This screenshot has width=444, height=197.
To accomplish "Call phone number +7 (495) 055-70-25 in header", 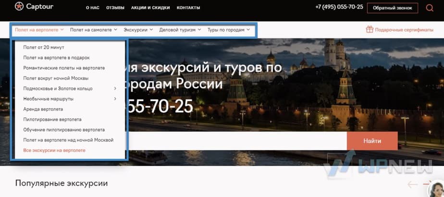I will tap(339, 7).
